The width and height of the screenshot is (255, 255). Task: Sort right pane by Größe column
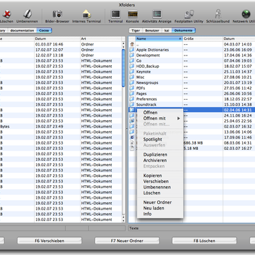203,39
